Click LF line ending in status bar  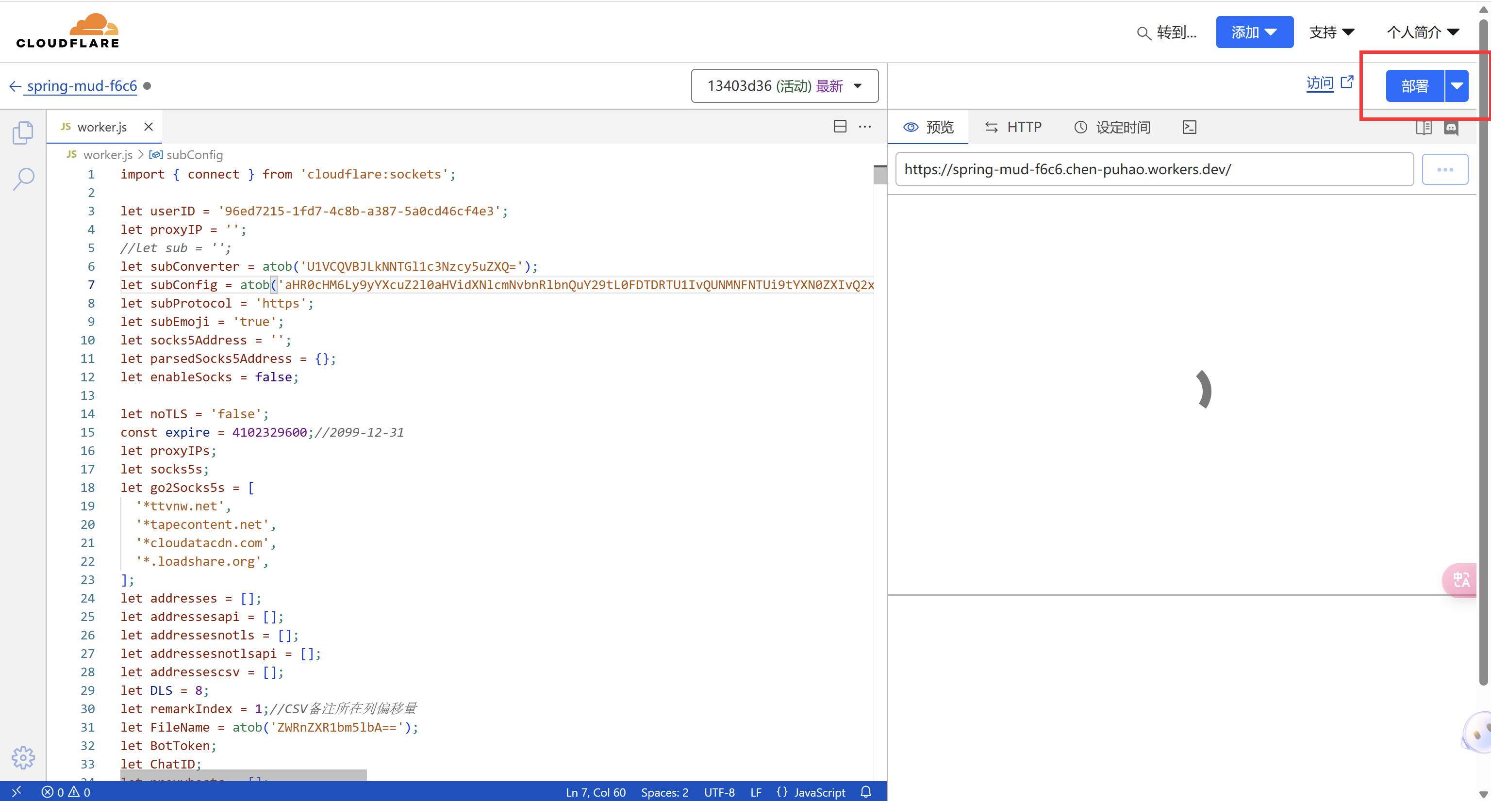[x=756, y=792]
